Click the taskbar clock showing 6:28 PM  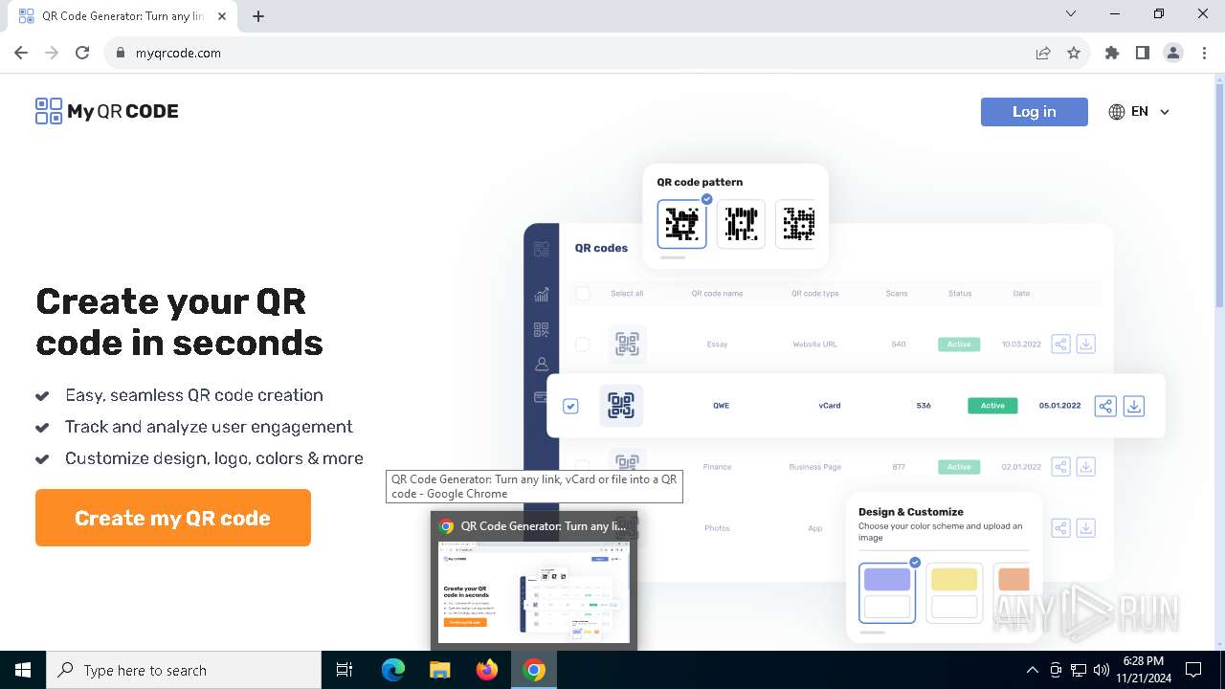(1144, 670)
